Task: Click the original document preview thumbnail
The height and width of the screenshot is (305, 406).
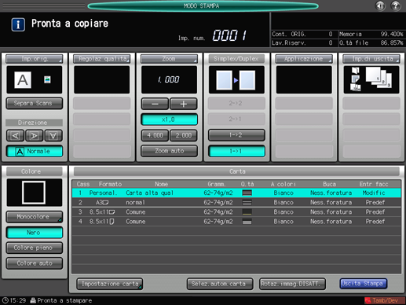Action: coord(35,79)
